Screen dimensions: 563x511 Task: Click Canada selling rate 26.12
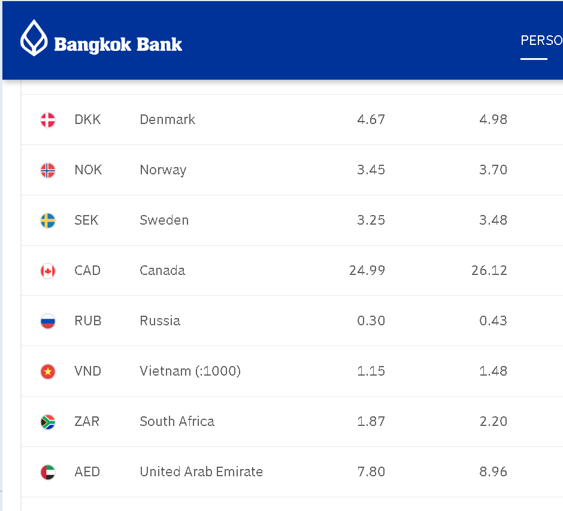[x=489, y=271]
